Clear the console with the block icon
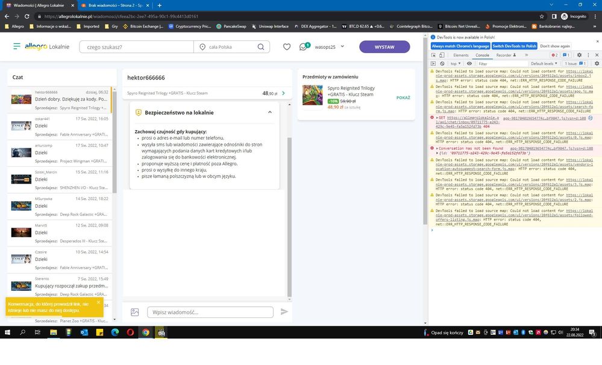The image size is (602, 365). [x=442, y=64]
